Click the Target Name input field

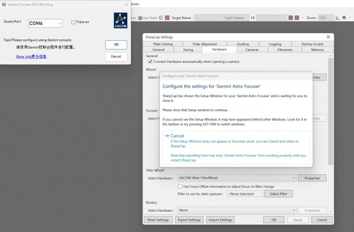tap(208, 18)
